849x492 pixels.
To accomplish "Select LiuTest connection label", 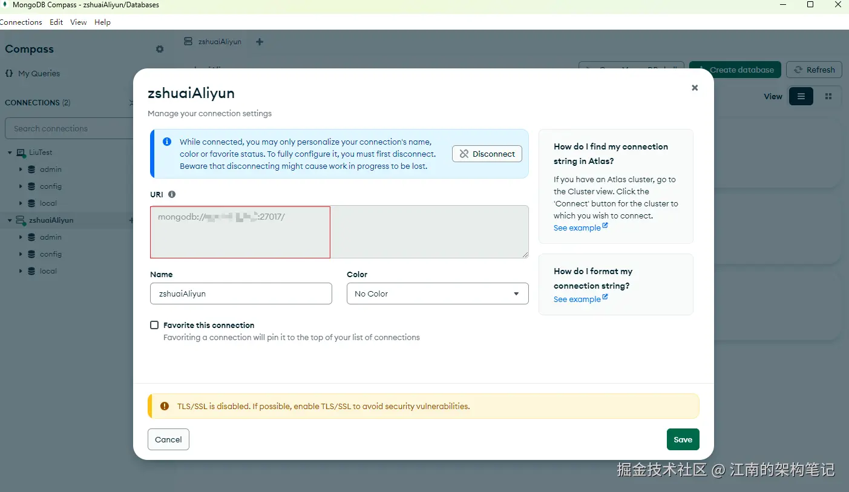I will tap(41, 153).
